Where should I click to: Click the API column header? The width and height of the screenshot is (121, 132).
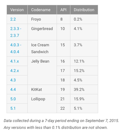[x=64, y=10]
